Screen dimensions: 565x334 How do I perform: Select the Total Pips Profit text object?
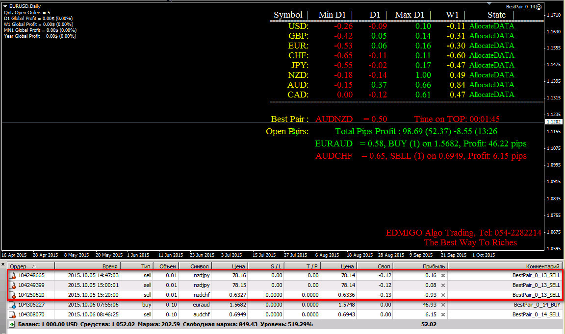tap(416, 131)
